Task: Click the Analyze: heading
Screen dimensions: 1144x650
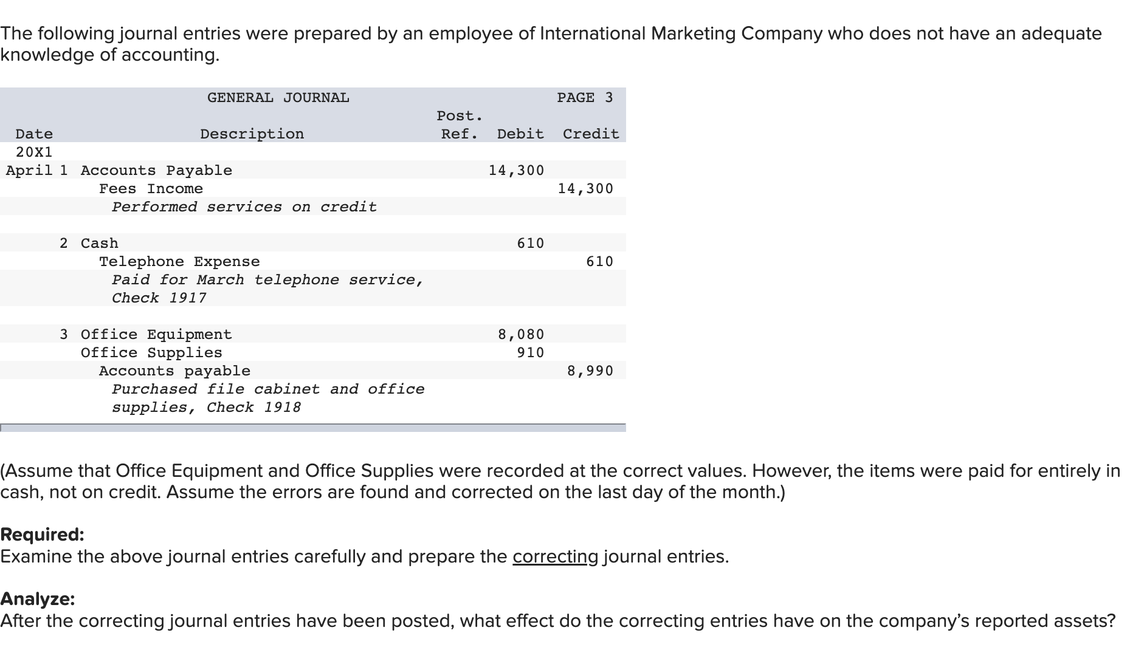Action: 38,599
